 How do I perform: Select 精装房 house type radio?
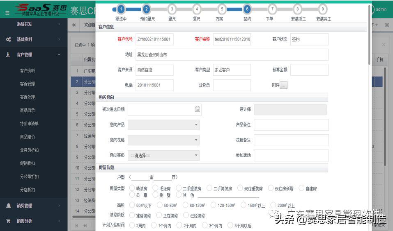132,188
